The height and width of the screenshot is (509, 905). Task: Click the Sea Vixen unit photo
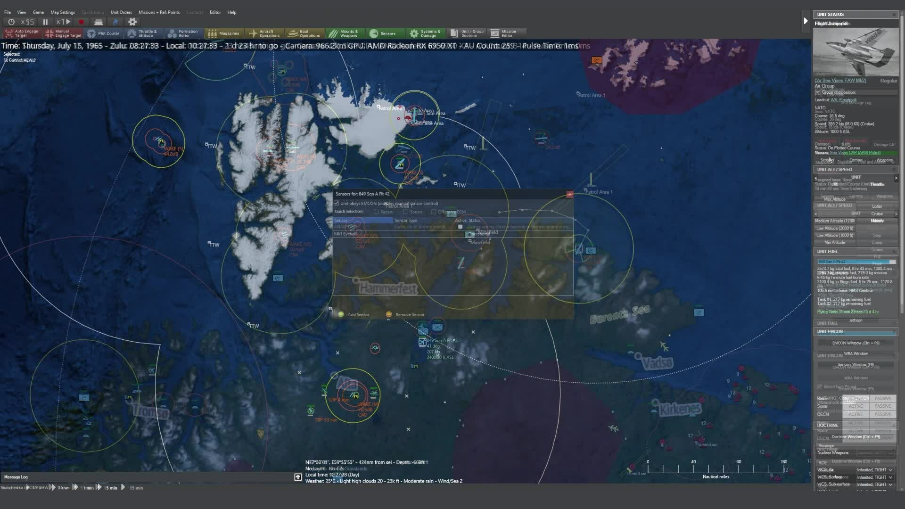856,51
